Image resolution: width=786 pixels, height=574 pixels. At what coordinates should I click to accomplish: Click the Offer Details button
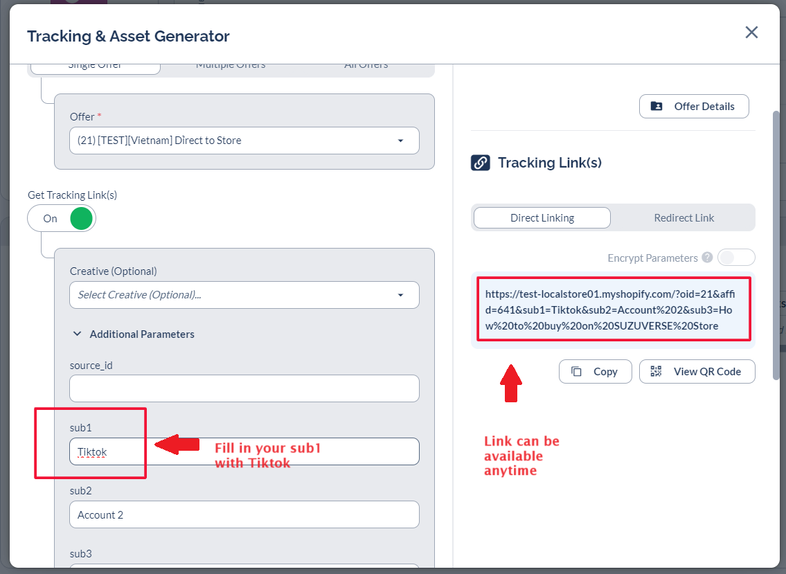[694, 107]
